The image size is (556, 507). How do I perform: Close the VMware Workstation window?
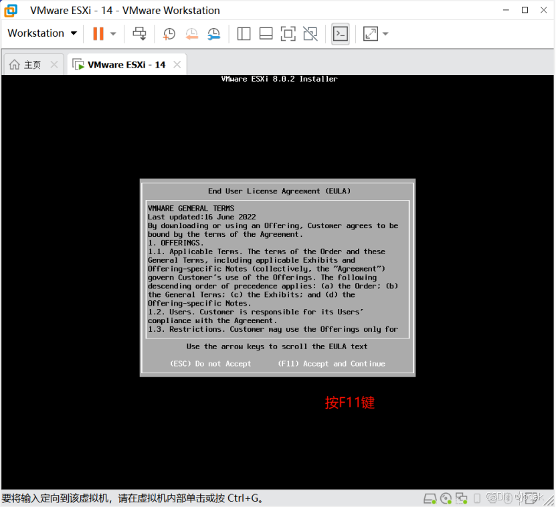(x=543, y=10)
